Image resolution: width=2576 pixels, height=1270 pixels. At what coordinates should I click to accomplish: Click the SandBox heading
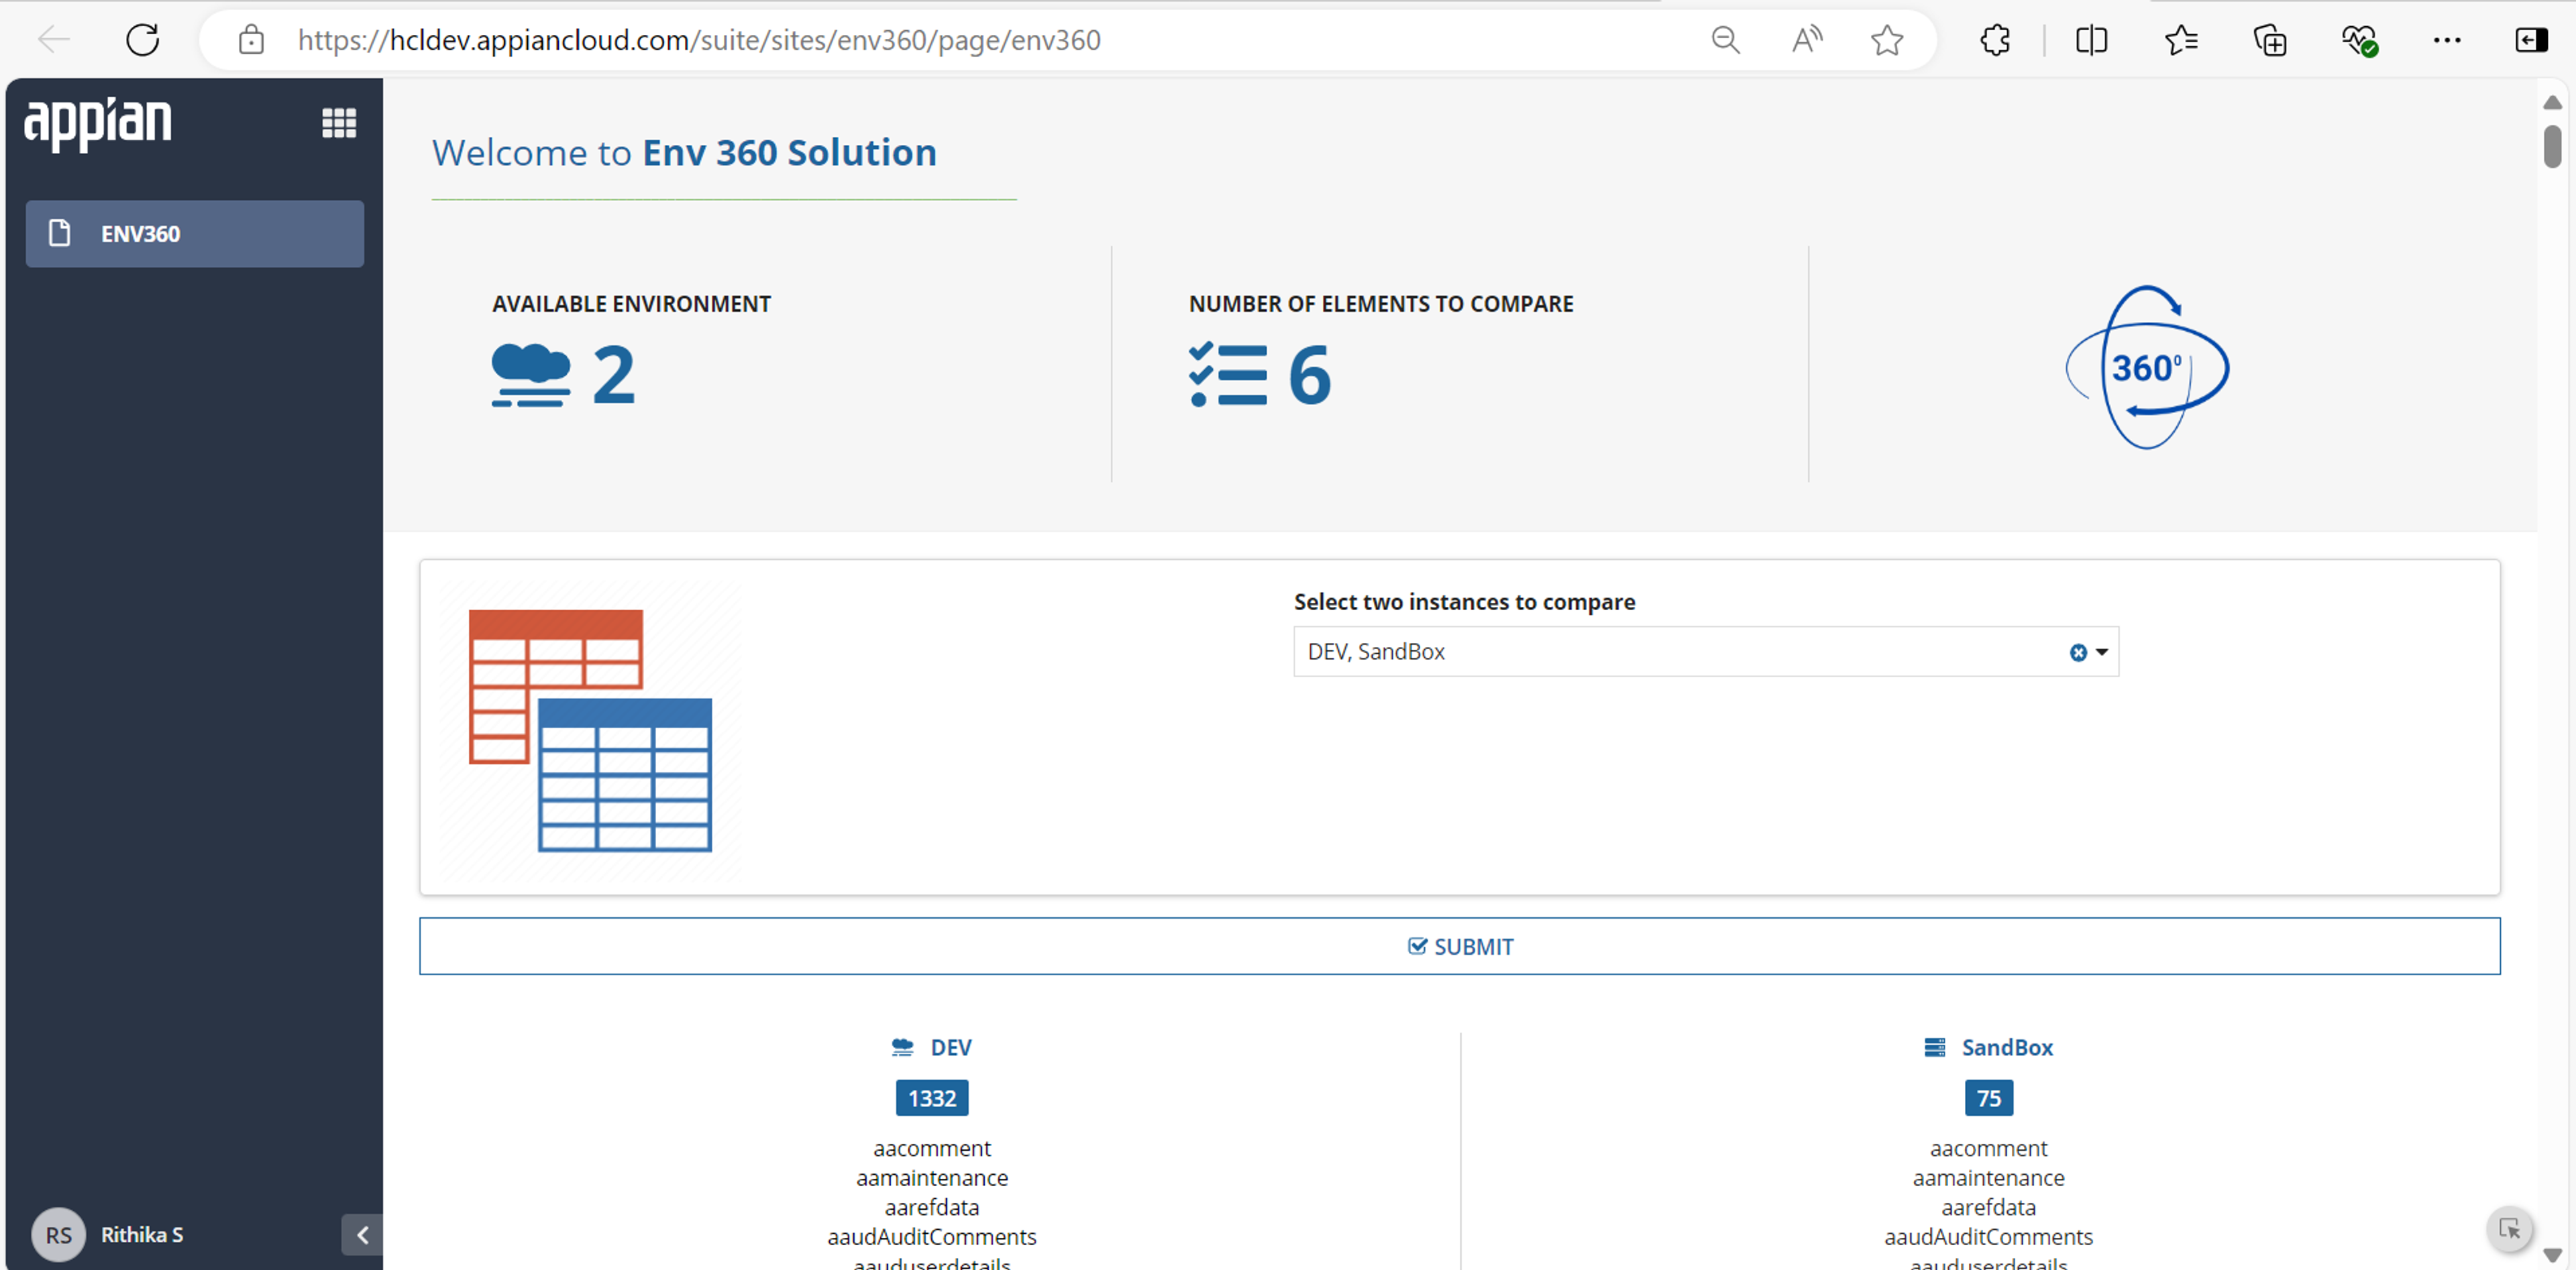point(2007,1047)
